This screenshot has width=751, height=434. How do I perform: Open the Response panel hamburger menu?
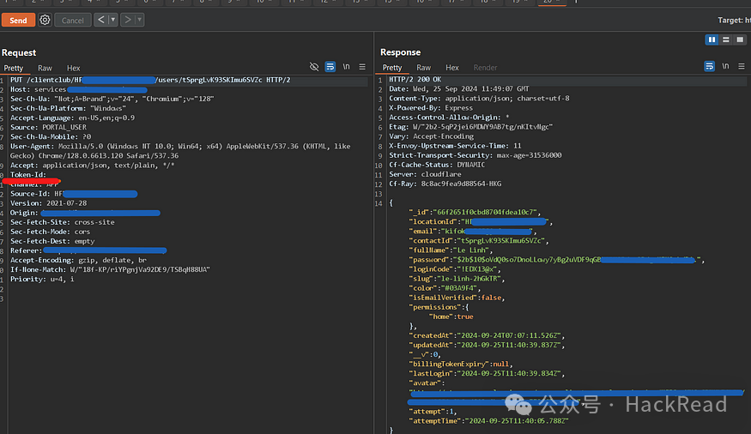[742, 67]
